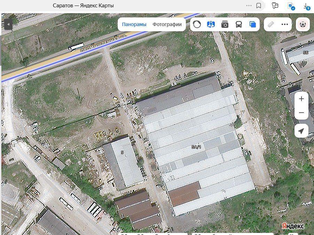Bookmark the page in browser bar
Screen dimensions: 314x235
click(x=259, y=6)
